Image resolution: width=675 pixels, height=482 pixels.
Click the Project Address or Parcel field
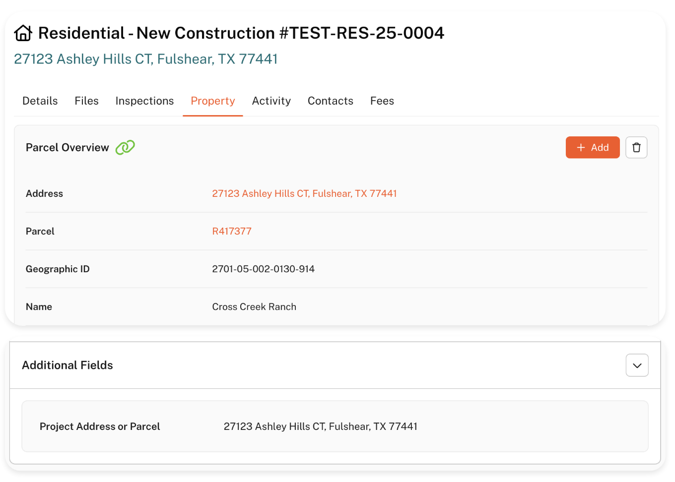pos(320,426)
